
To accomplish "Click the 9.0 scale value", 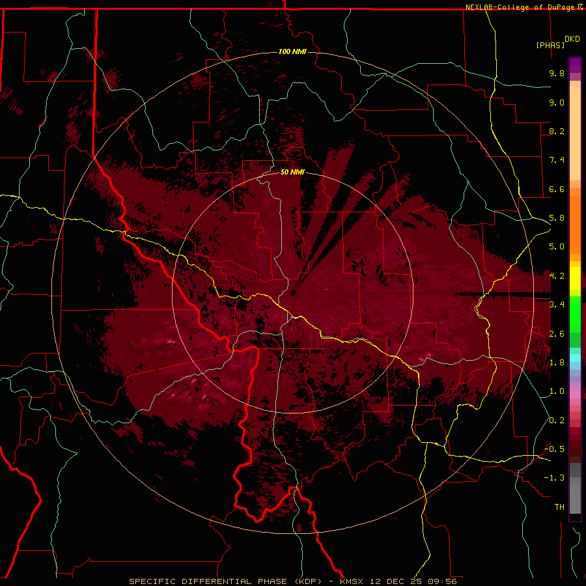I will point(557,102).
